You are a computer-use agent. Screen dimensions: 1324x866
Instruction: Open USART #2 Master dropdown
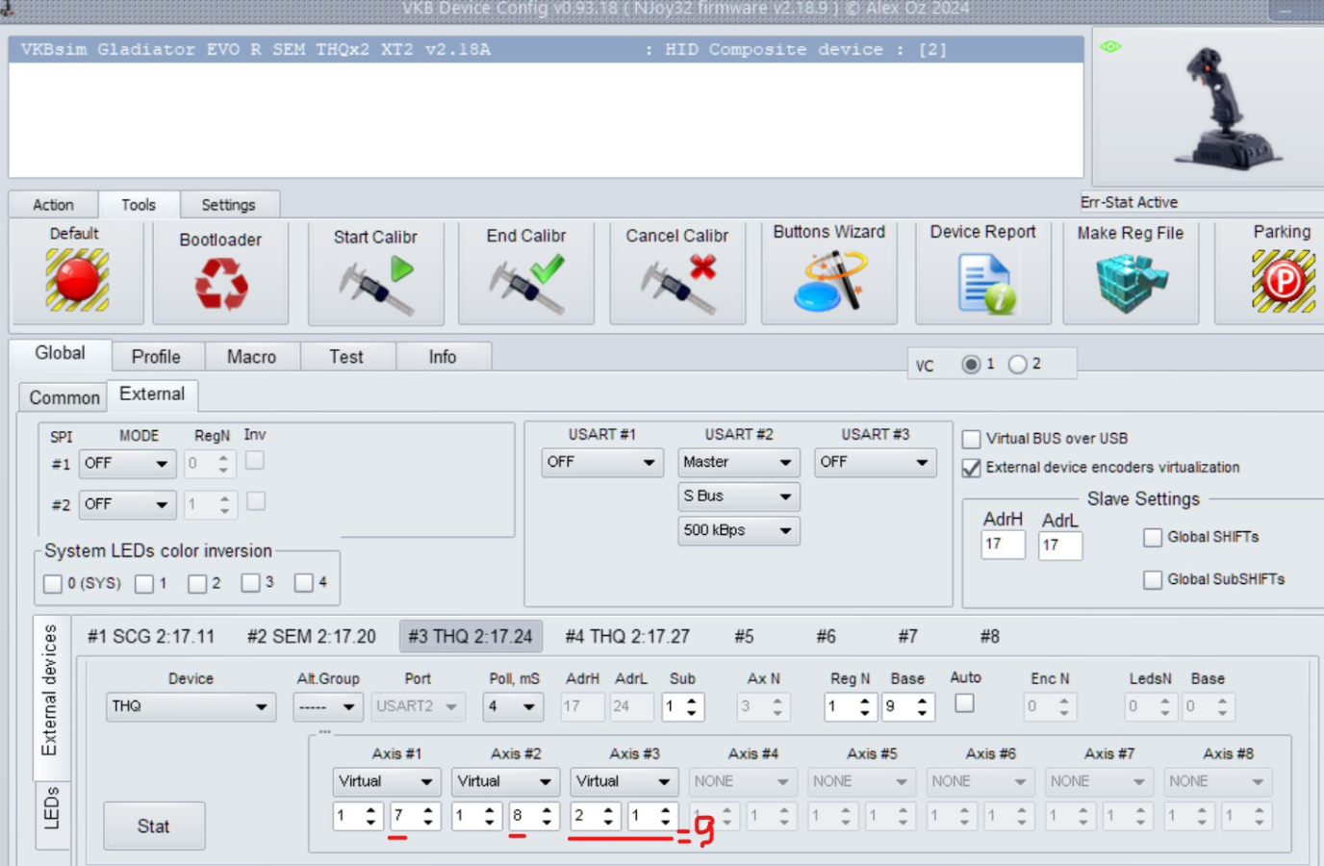click(739, 462)
